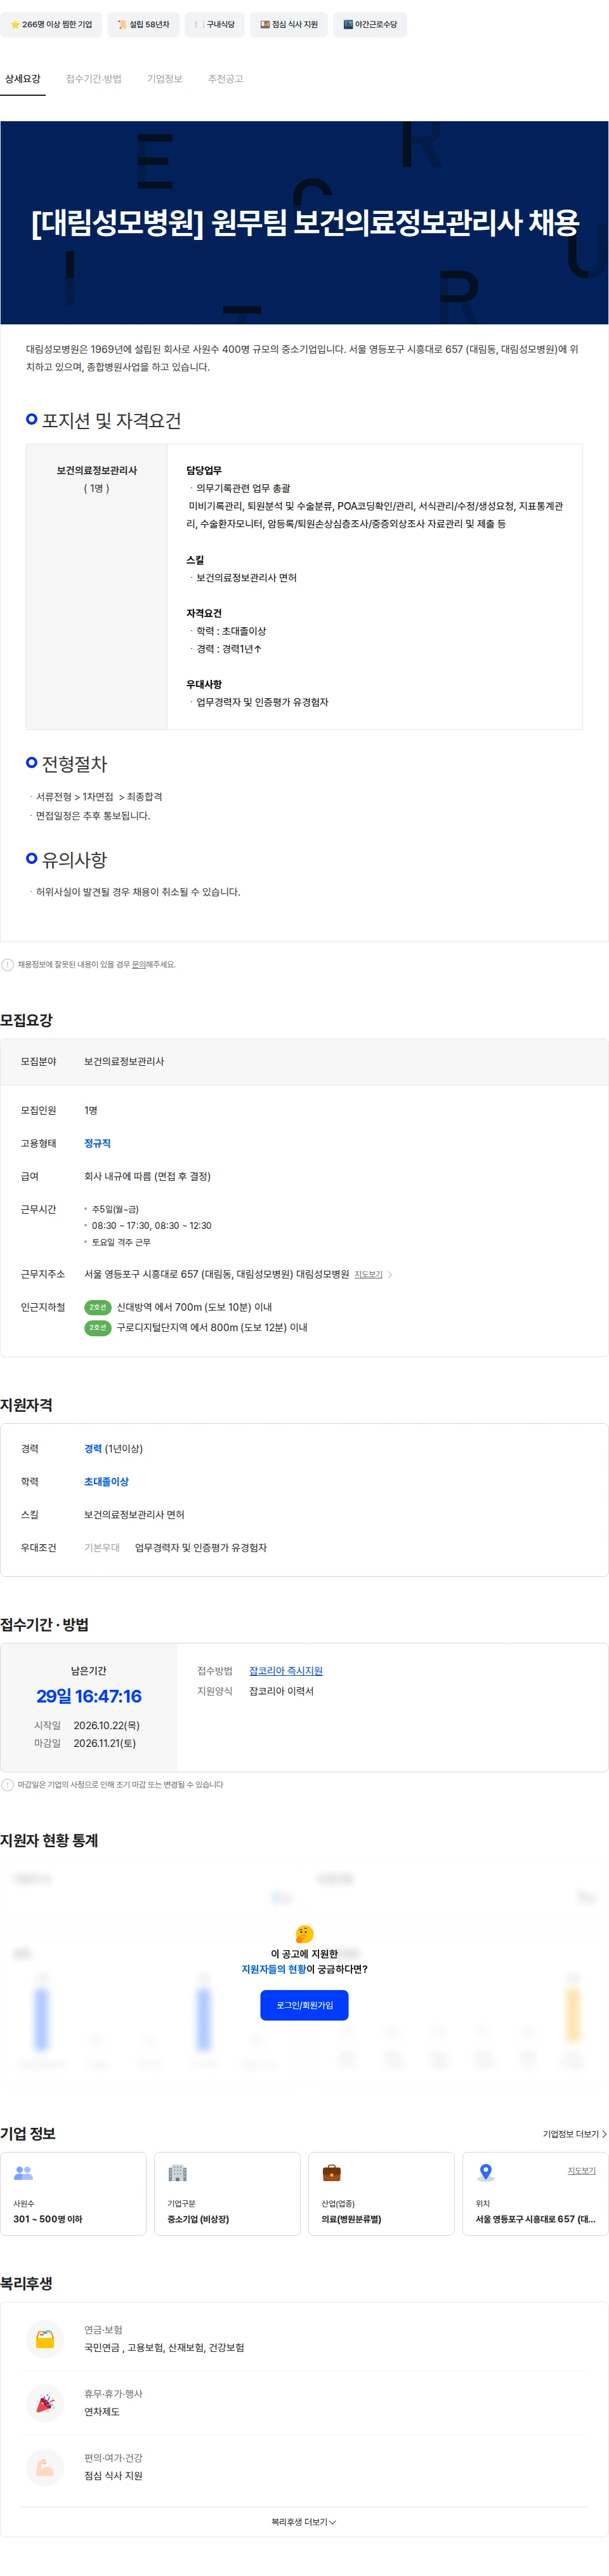Image resolution: width=609 pixels, height=2576 pixels.
Task: Click the '야간근로수당' tag icon
Action: coord(348,24)
